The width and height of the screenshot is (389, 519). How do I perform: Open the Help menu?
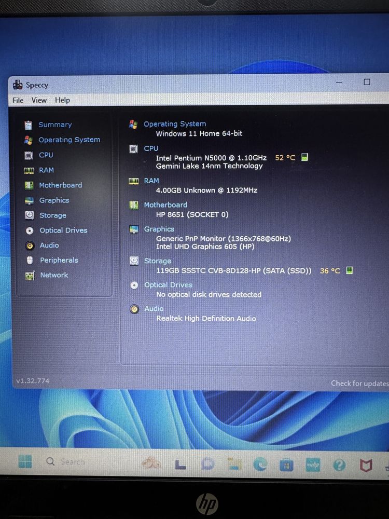pyautogui.click(x=62, y=100)
